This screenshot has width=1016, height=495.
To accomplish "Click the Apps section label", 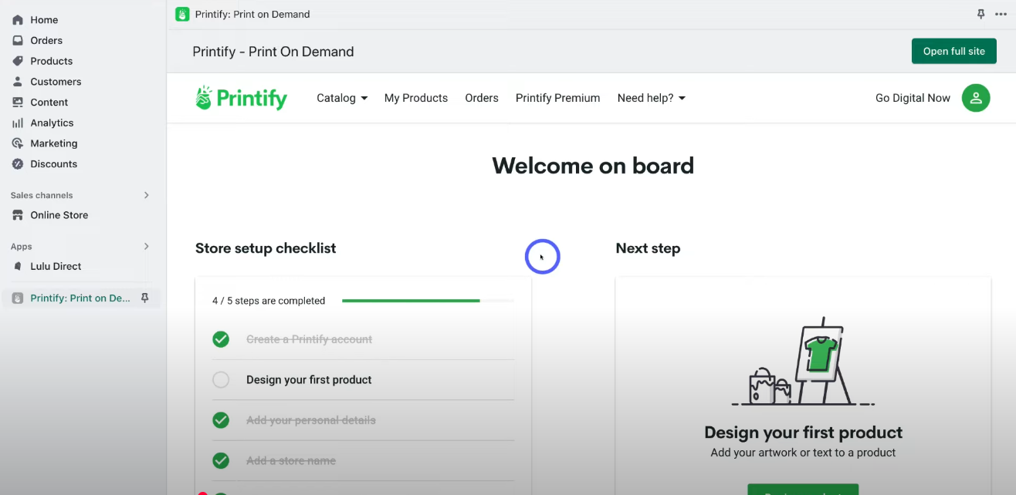I will point(22,247).
